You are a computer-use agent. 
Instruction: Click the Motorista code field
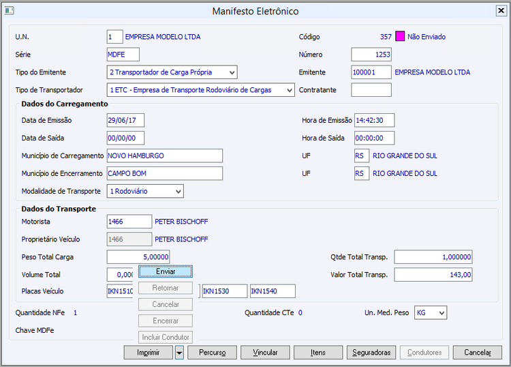coord(129,222)
